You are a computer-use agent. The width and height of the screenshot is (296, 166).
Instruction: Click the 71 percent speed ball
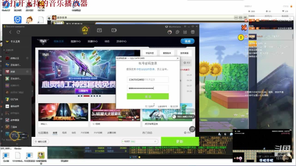[14, 136]
